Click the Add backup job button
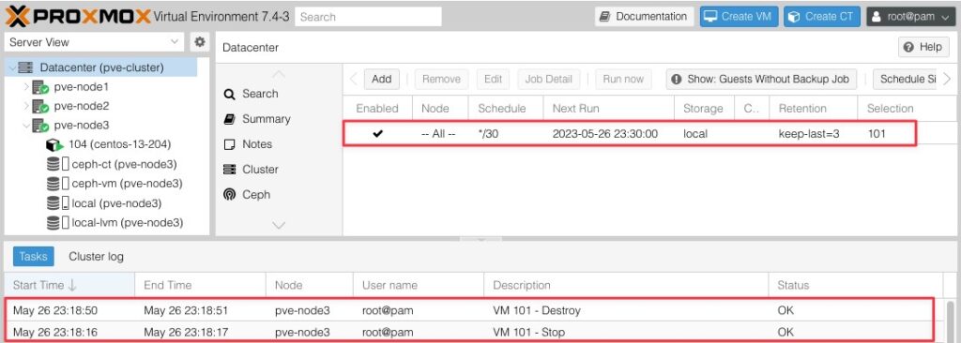This screenshot has height=343, width=961. tap(382, 79)
